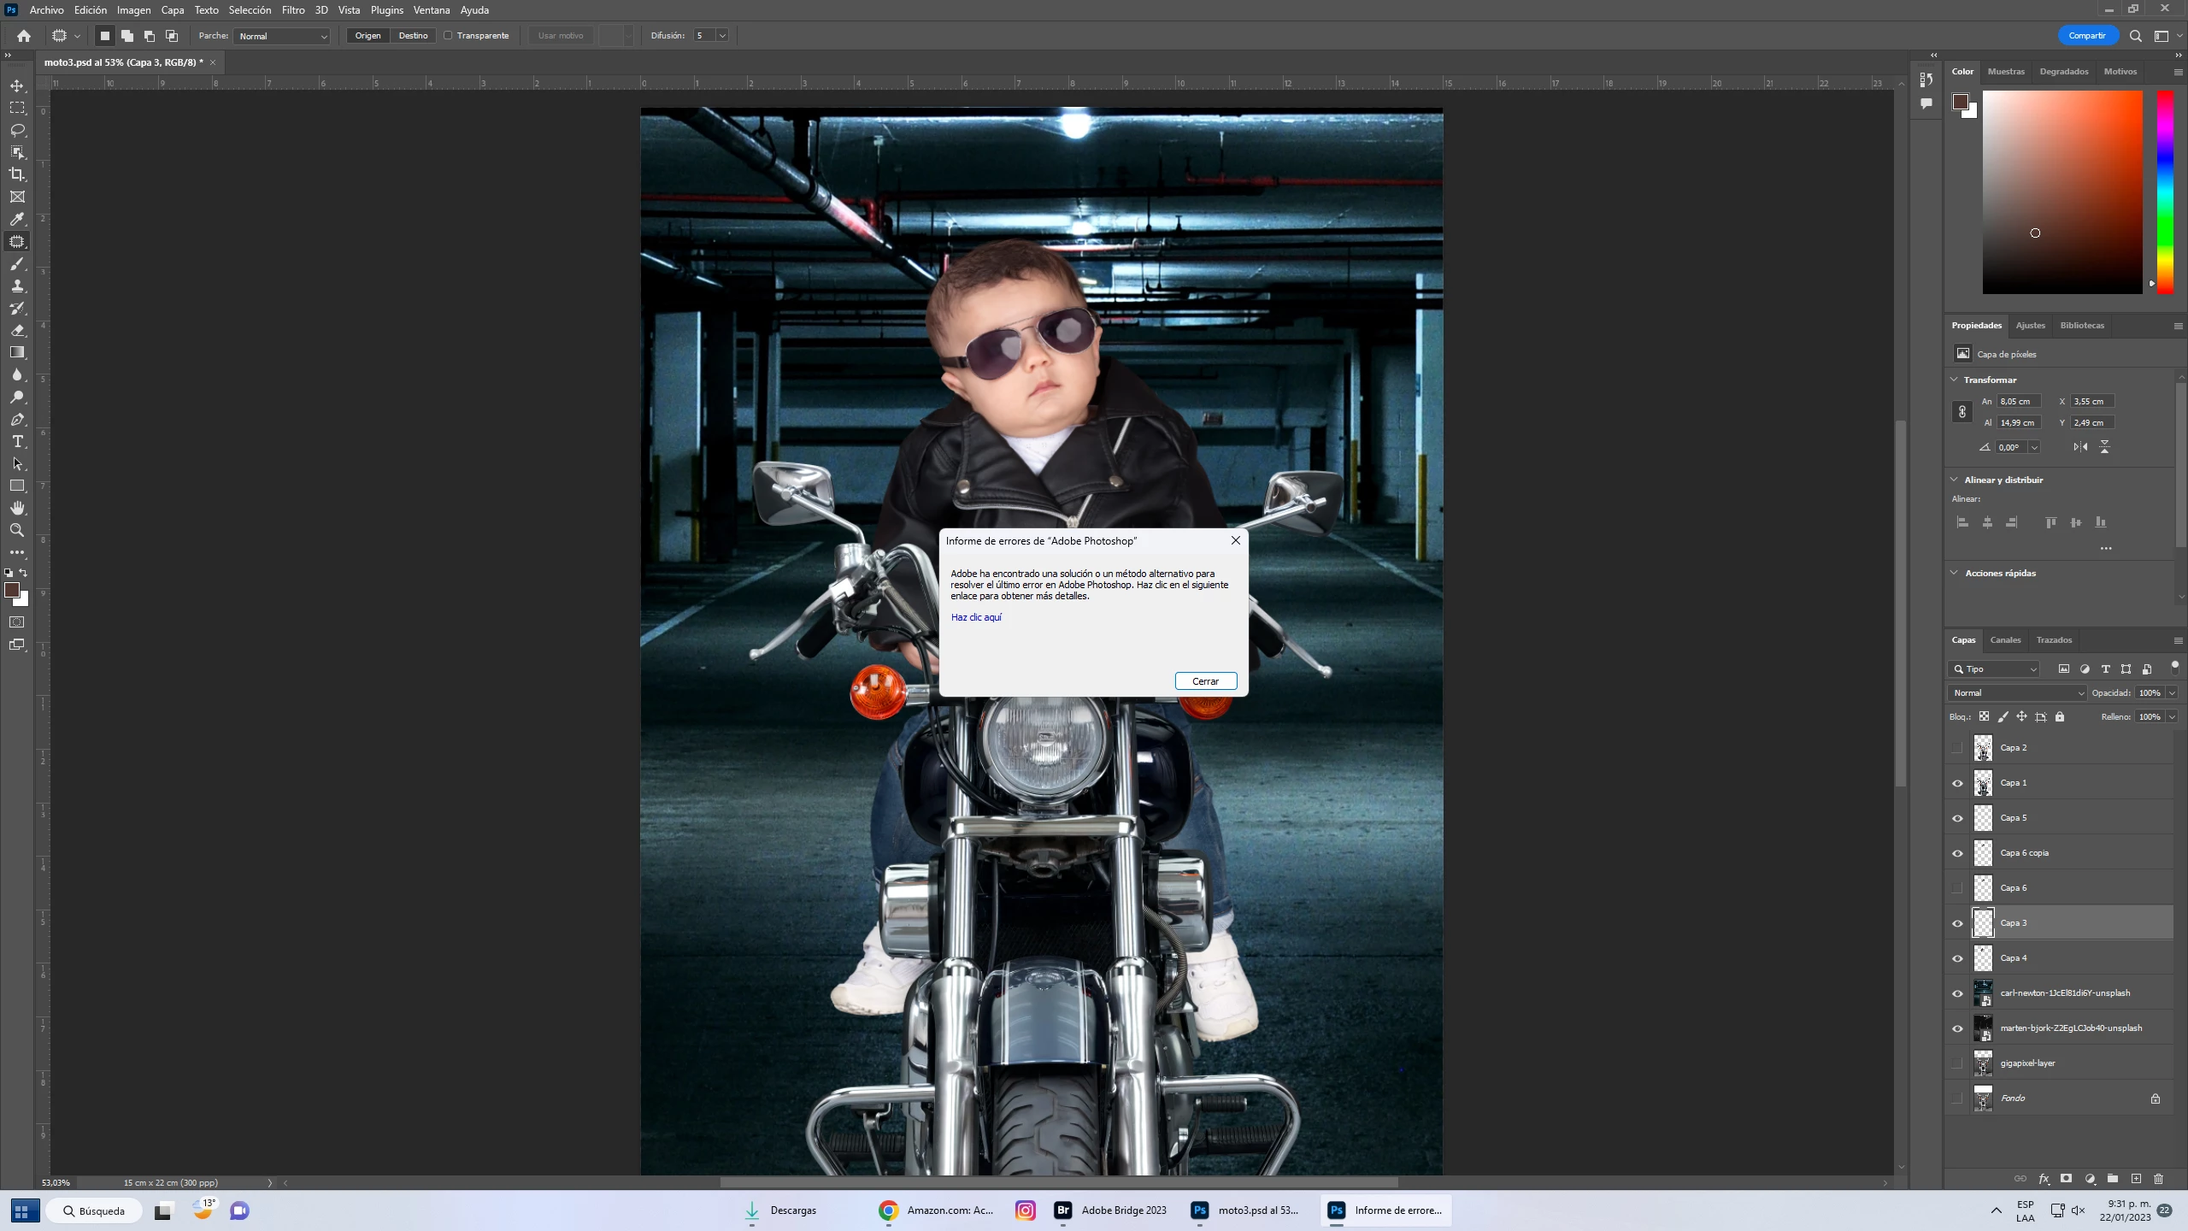Enable the Transparente checkbox
Viewport: 2188px width, 1231px height.
click(x=448, y=36)
